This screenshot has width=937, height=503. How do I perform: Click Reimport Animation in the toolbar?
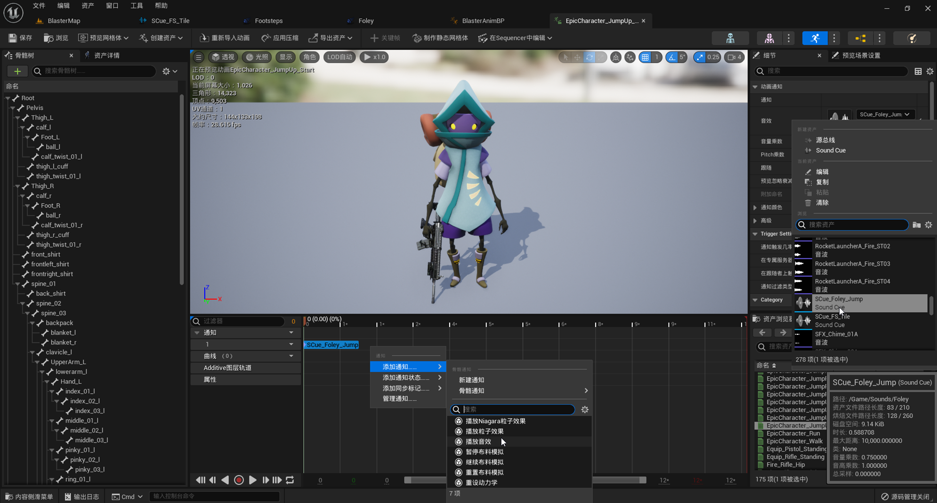pyautogui.click(x=225, y=38)
